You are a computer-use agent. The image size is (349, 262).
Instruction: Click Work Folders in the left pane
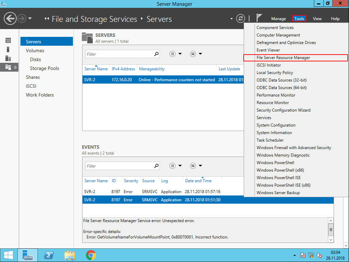tap(40, 95)
